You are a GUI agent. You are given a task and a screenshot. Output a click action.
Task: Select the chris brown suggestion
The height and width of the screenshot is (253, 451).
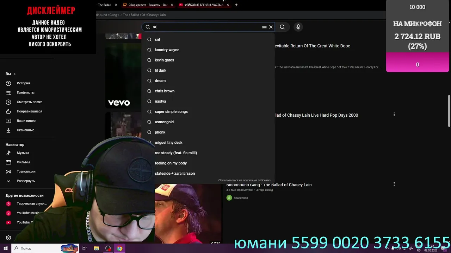pos(208,91)
